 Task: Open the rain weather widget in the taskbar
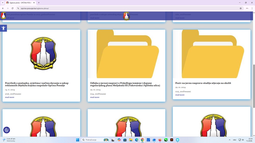click(9, 140)
